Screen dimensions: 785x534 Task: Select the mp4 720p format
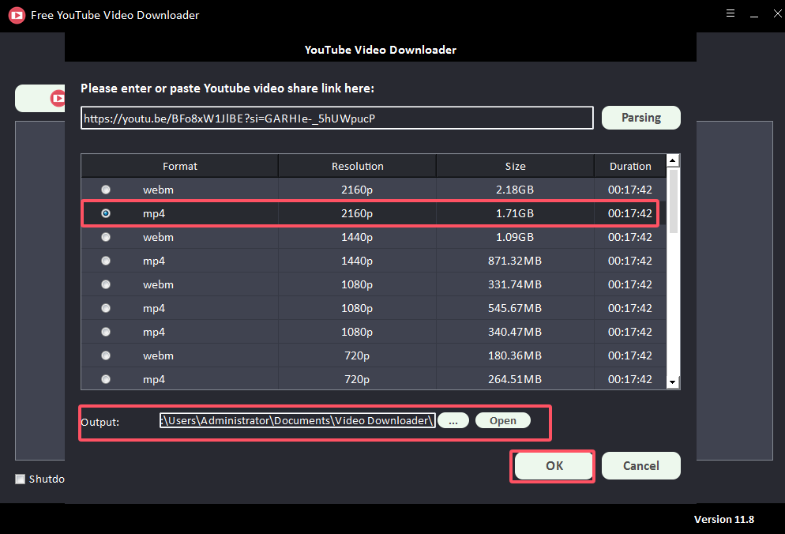(x=105, y=379)
